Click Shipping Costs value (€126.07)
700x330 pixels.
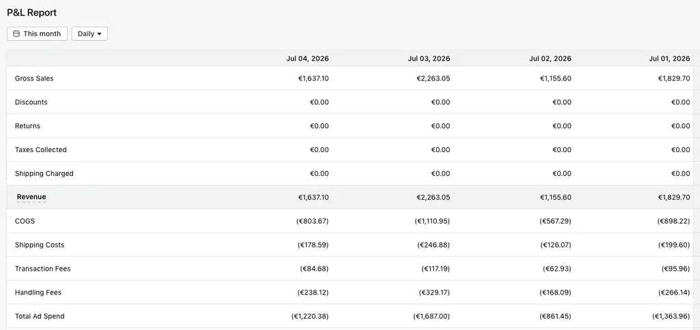click(556, 245)
